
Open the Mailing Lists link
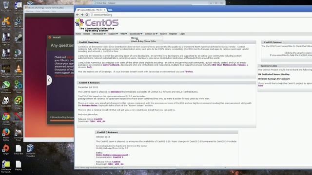point(230,65)
